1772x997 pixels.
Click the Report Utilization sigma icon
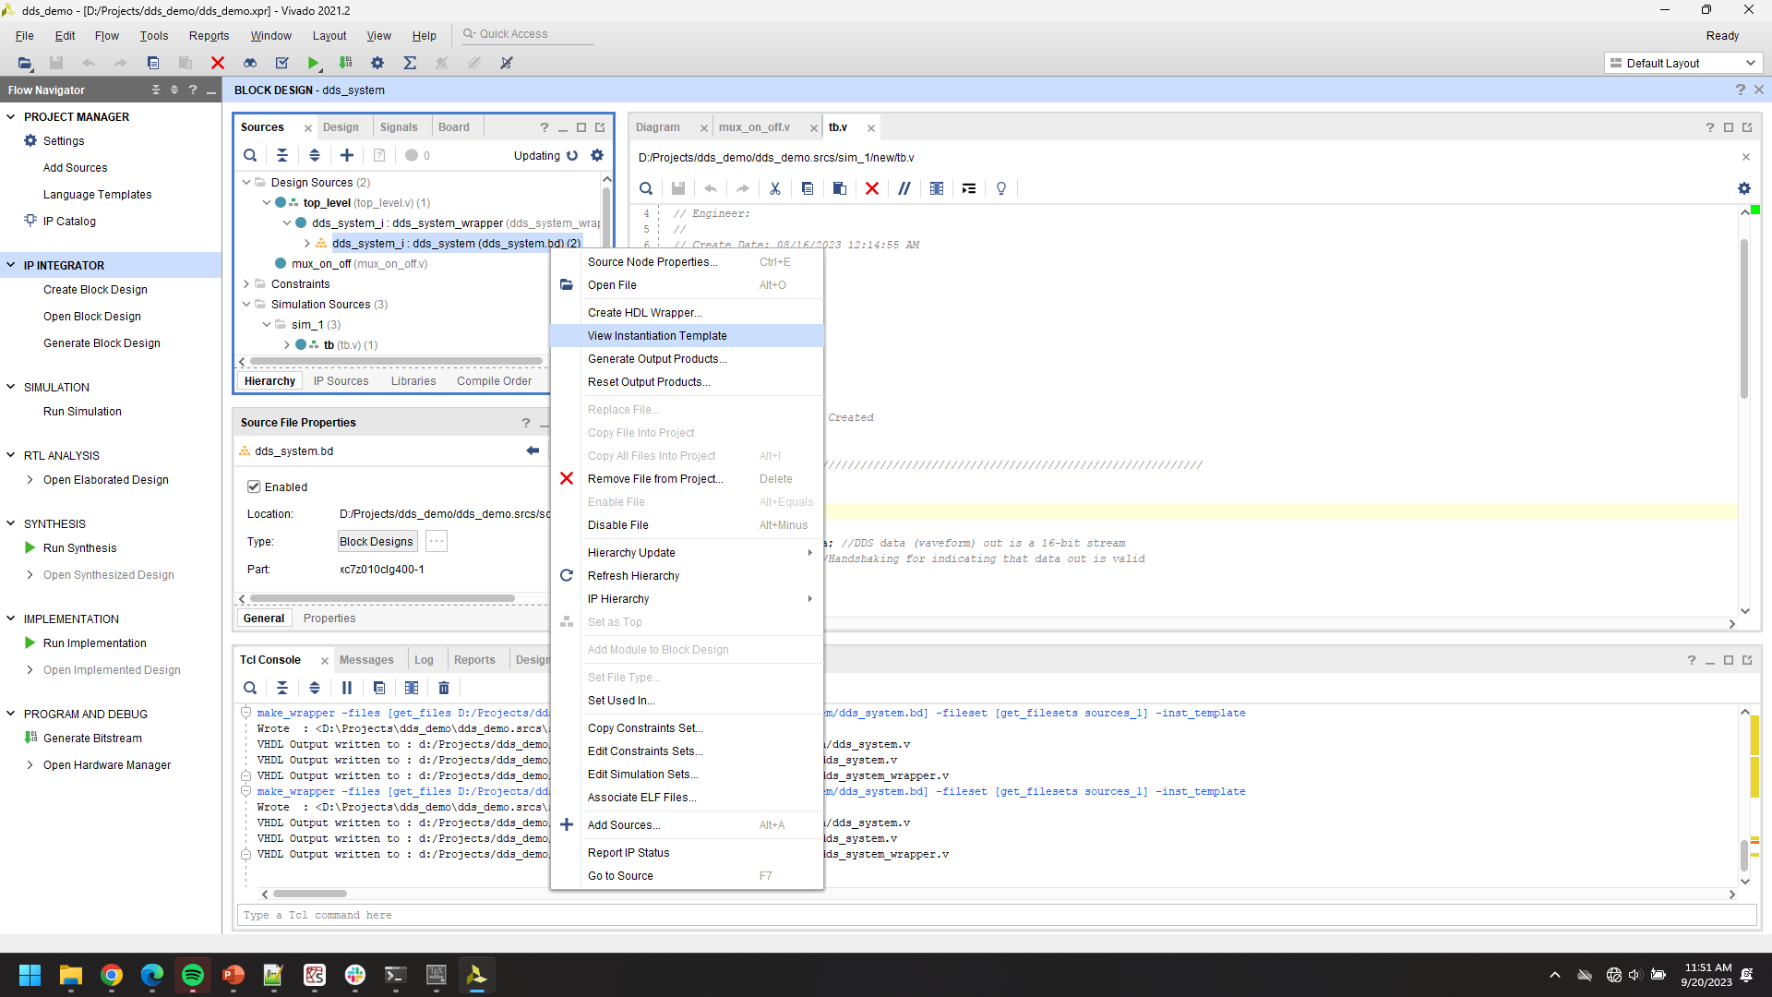(x=410, y=63)
